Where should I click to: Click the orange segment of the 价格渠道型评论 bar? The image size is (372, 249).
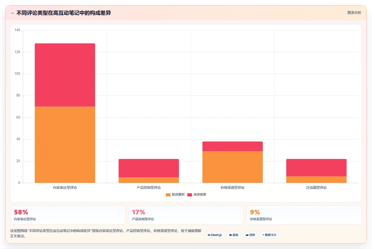point(232,167)
